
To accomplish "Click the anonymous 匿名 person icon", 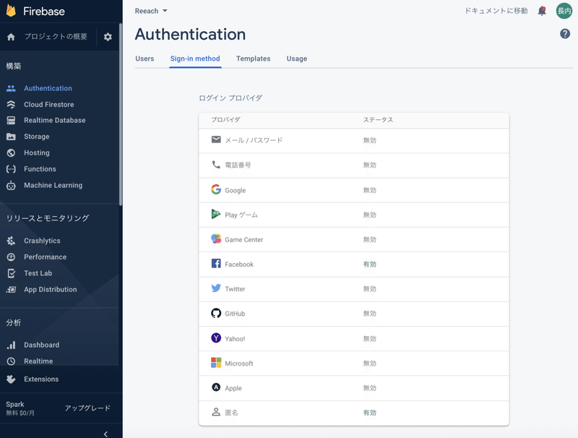I will tap(216, 412).
